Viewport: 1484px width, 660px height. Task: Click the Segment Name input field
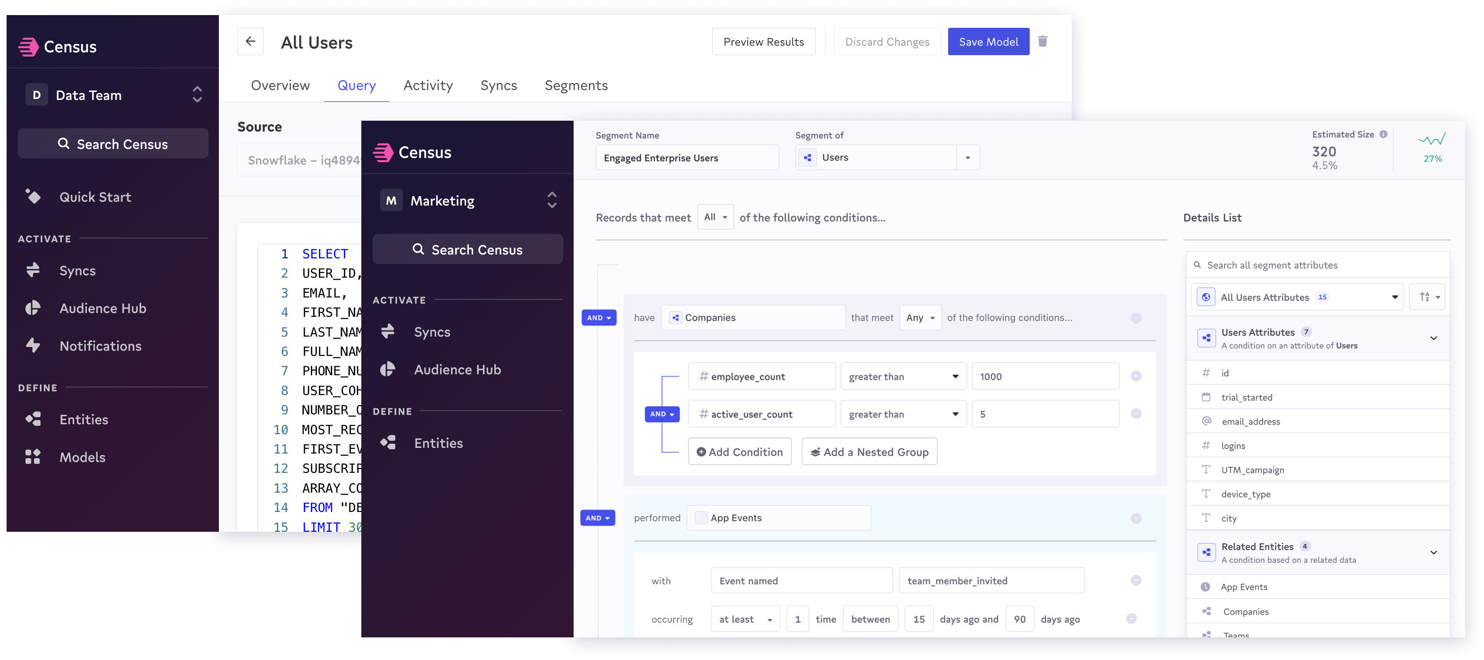tap(687, 158)
